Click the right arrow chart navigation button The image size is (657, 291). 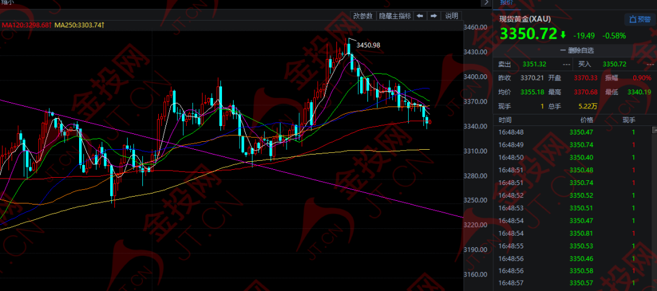point(434,16)
